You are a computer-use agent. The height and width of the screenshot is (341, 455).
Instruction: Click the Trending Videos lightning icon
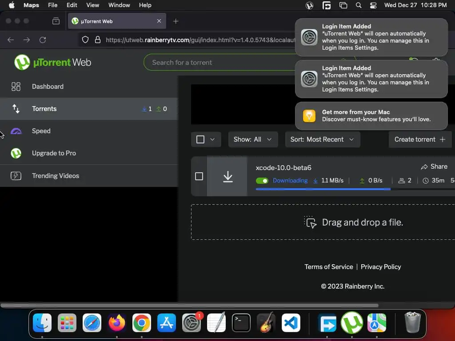pyautogui.click(x=16, y=176)
